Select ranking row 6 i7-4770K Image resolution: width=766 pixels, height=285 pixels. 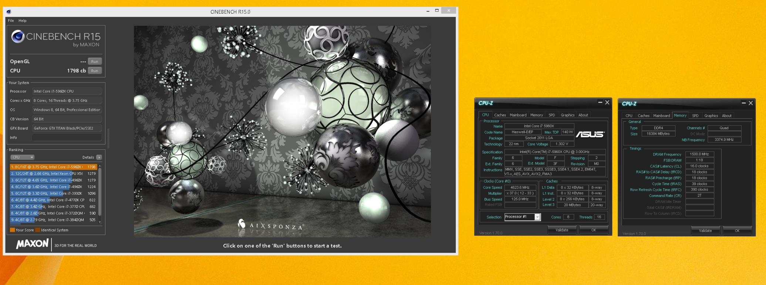click(53, 200)
